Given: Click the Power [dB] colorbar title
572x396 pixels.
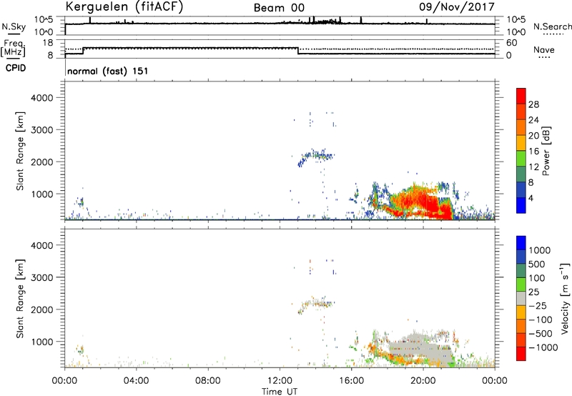Looking at the screenshot, I should pyautogui.click(x=546, y=151).
